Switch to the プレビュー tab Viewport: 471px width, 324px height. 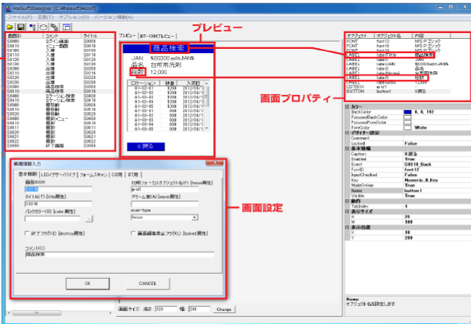click(127, 36)
